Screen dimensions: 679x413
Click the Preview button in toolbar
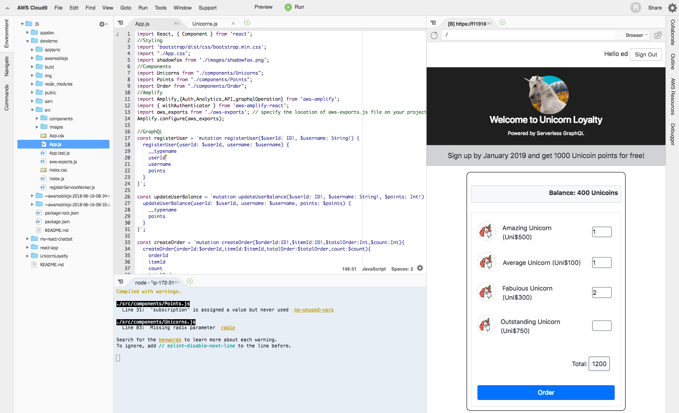point(263,7)
